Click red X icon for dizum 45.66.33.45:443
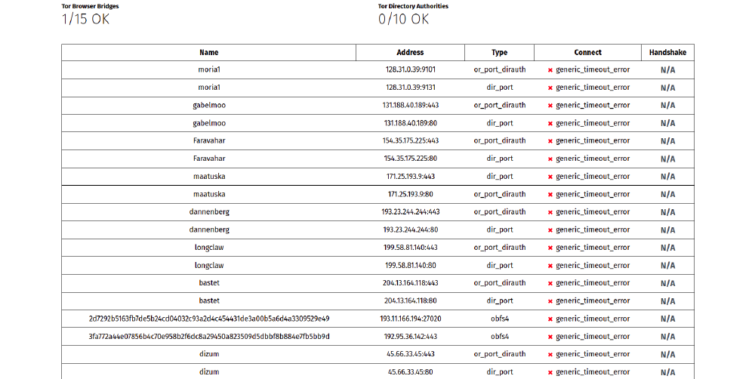This screenshot has height=379, width=755. pyautogui.click(x=550, y=355)
